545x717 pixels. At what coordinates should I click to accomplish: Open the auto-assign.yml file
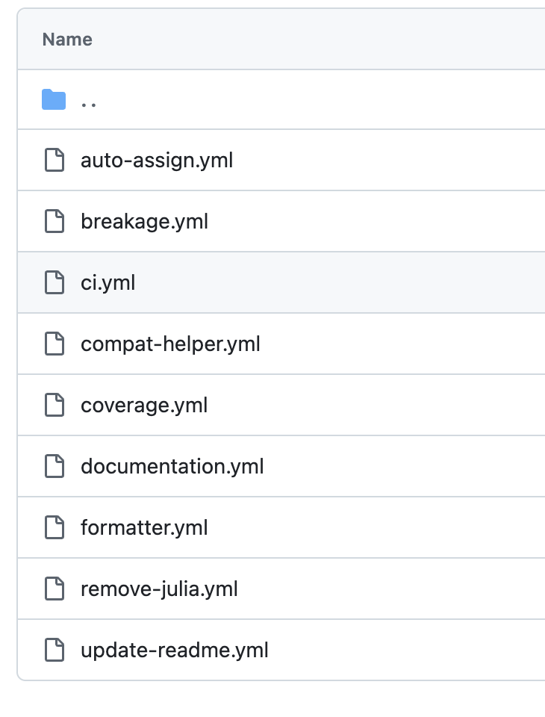(x=156, y=160)
